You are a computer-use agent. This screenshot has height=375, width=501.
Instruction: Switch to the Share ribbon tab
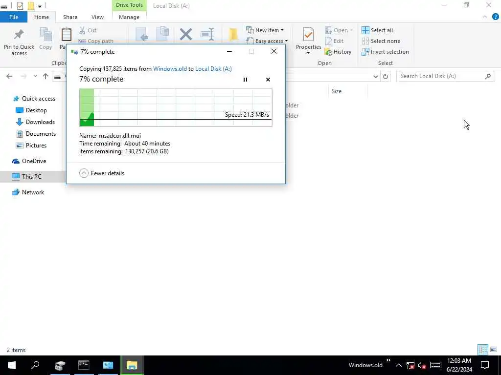click(x=70, y=17)
